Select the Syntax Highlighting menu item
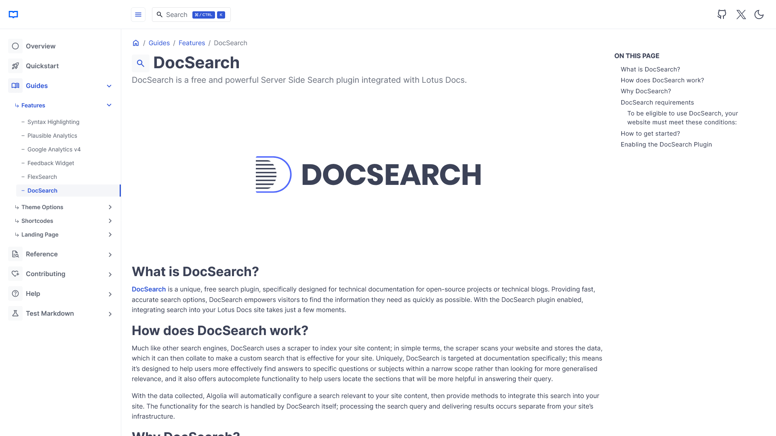 coord(53,122)
